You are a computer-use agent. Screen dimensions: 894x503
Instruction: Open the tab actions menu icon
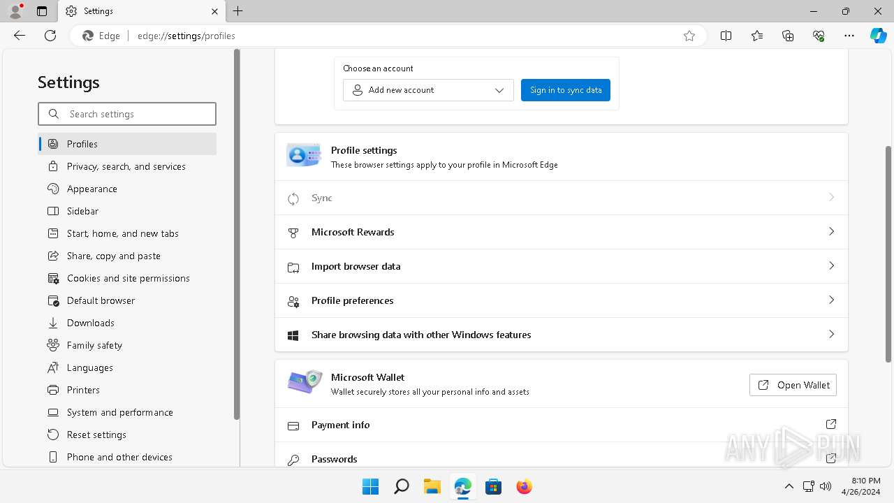tap(42, 11)
